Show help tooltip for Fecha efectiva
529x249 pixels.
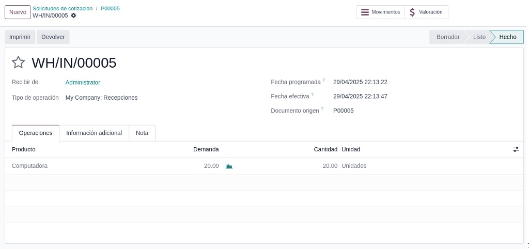tap(312, 95)
